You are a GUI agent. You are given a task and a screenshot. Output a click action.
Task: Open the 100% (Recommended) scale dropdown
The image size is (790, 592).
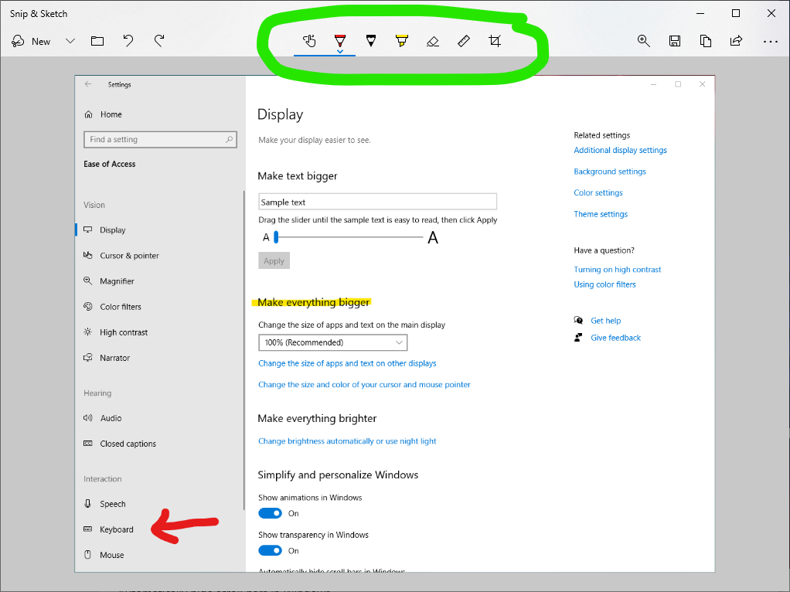pyautogui.click(x=332, y=342)
